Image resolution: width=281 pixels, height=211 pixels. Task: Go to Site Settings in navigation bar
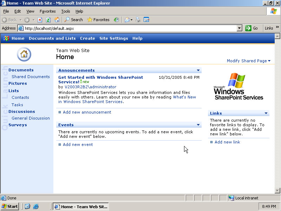point(113,38)
